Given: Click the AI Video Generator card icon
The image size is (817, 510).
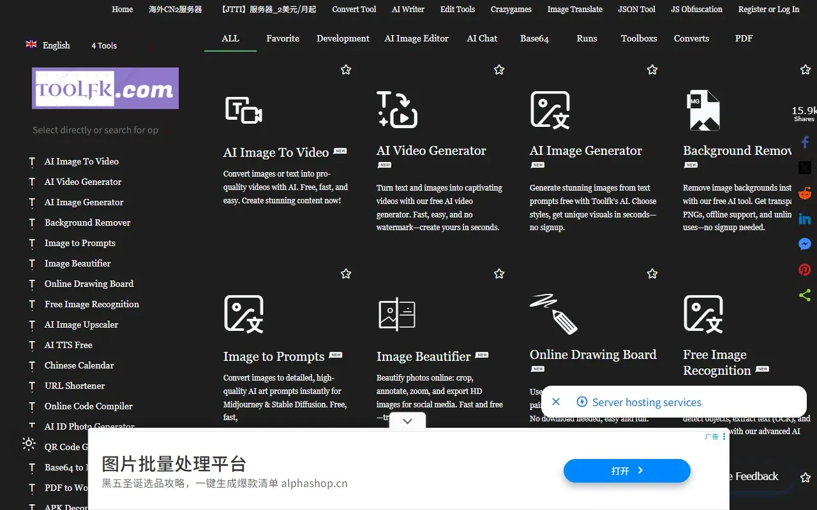Looking at the screenshot, I should pyautogui.click(x=397, y=110).
